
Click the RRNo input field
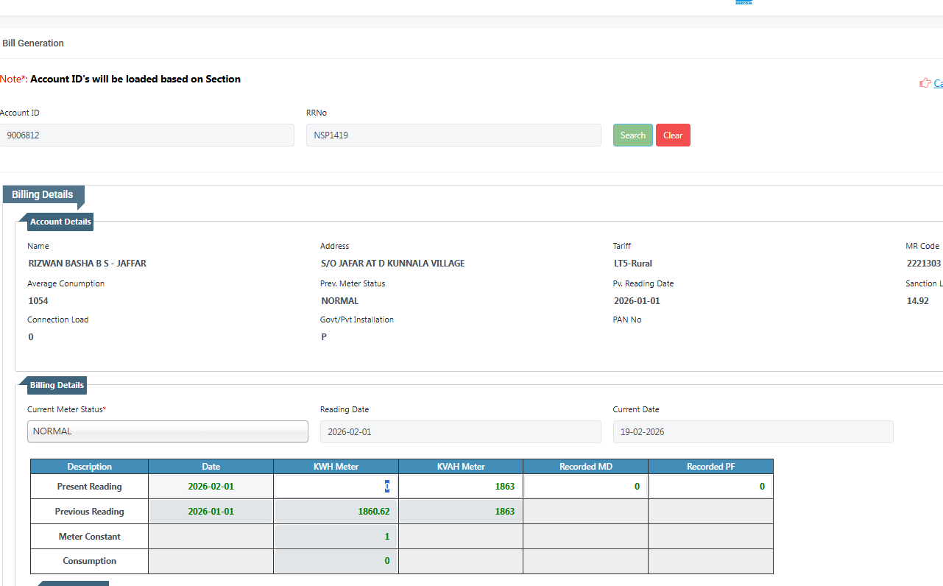pyautogui.click(x=453, y=135)
